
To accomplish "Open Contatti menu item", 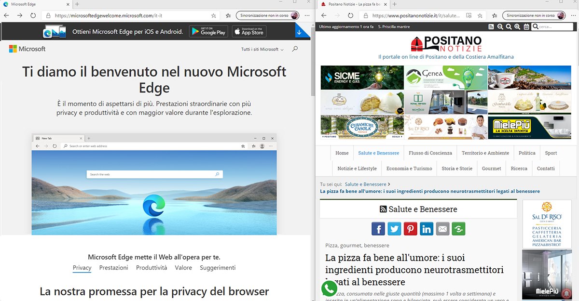I will pos(546,169).
